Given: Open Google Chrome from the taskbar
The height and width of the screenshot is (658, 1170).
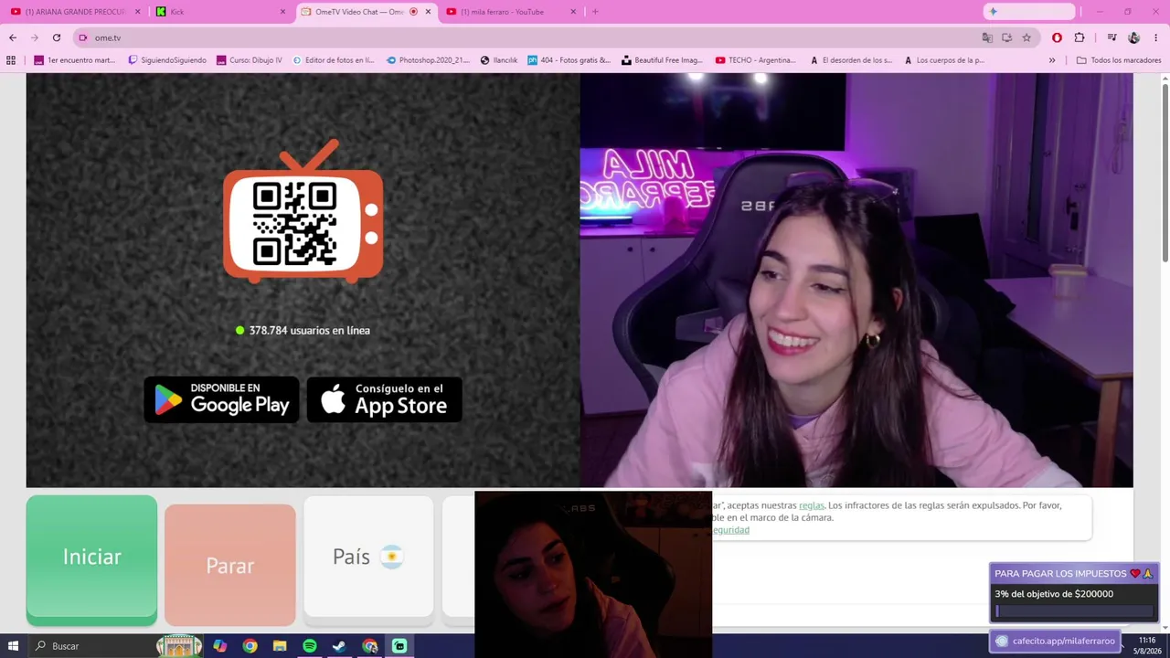Looking at the screenshot, I should [x=250, y=646].
